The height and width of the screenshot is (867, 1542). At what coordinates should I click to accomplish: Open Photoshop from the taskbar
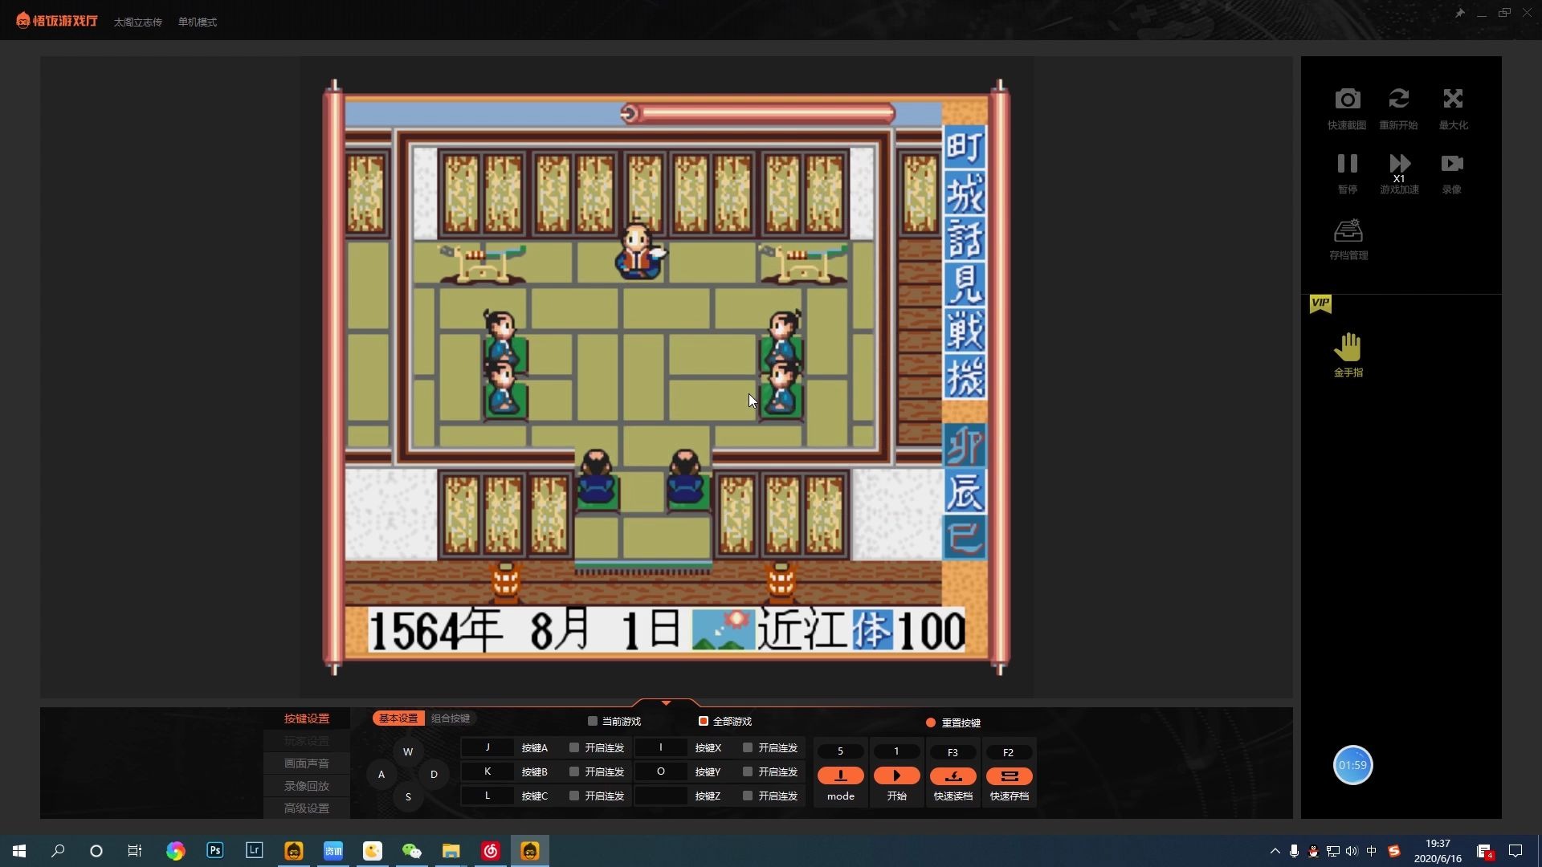pyautogui.click(x=214, y=851)
